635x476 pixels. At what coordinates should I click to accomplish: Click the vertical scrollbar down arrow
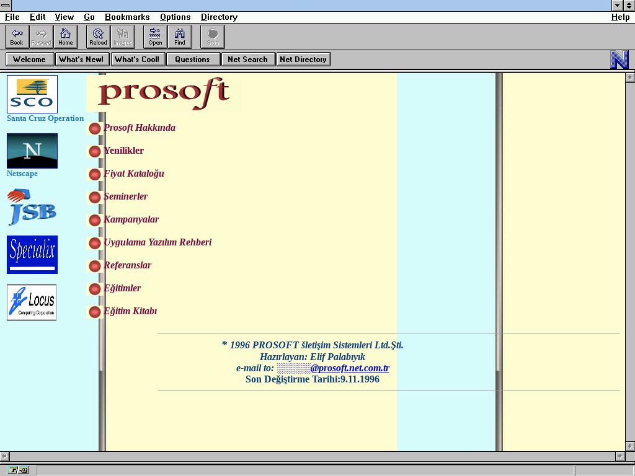pos(630,446)
